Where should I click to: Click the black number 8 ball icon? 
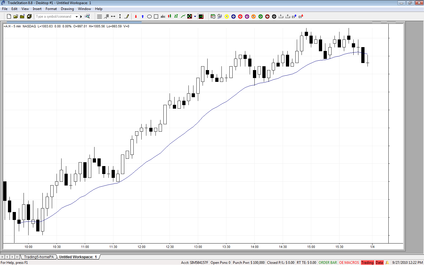point(274,16)
